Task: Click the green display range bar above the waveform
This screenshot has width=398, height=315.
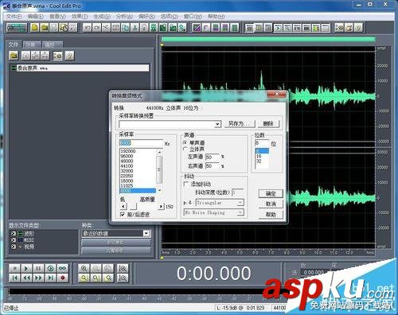Action: [x=268, y=39]
